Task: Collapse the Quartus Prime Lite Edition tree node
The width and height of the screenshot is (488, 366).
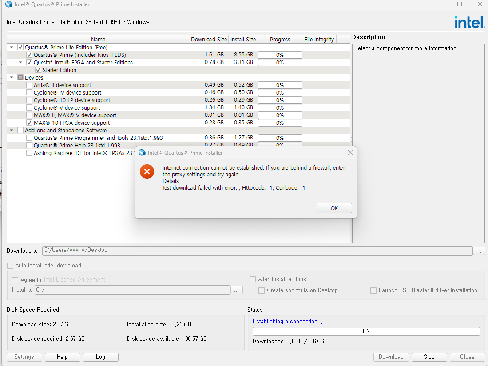Action: pos(12,48)
